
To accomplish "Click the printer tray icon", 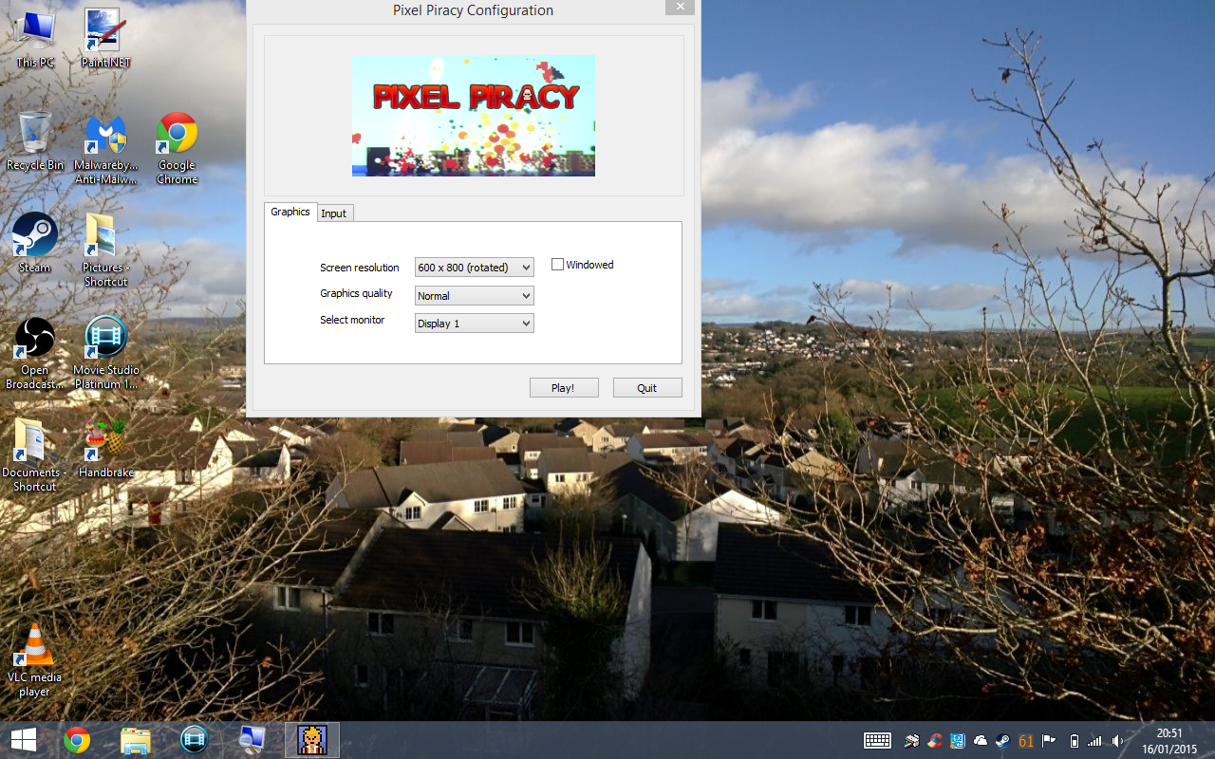I will [x=912, y=741].
